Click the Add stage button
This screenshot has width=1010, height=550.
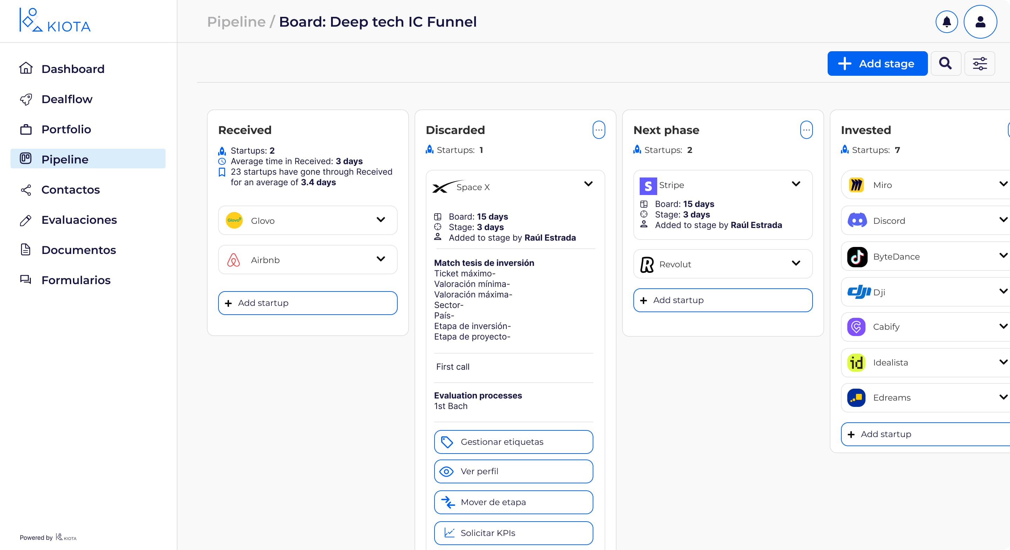tap(877, 63)
